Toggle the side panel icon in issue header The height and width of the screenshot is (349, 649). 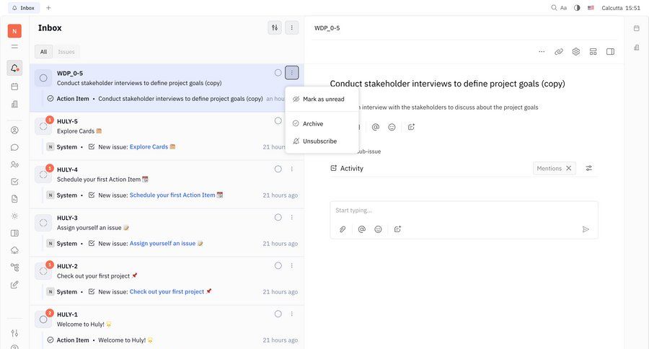click(x=610, y=52)
